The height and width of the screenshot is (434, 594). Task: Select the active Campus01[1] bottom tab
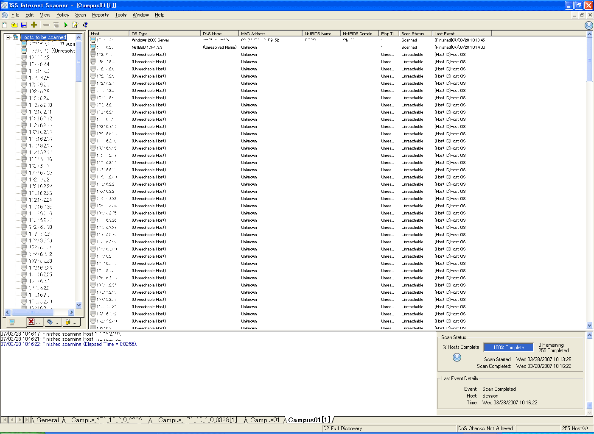tap(309, 420)
